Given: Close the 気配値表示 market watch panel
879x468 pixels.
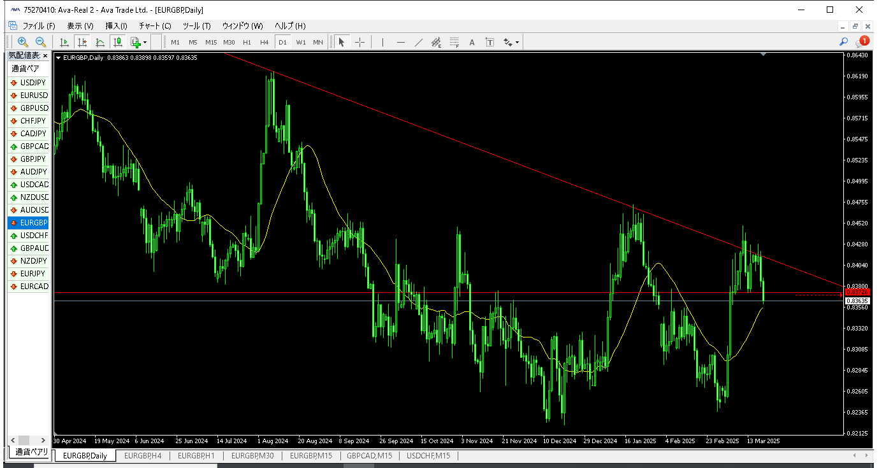Looking at the screenshot, I should coord(45,56).
